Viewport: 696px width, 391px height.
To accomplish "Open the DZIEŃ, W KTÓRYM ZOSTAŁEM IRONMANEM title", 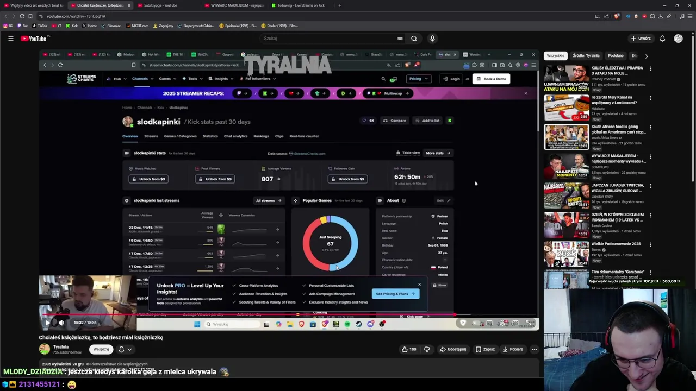I will click(x=618, y=217).
